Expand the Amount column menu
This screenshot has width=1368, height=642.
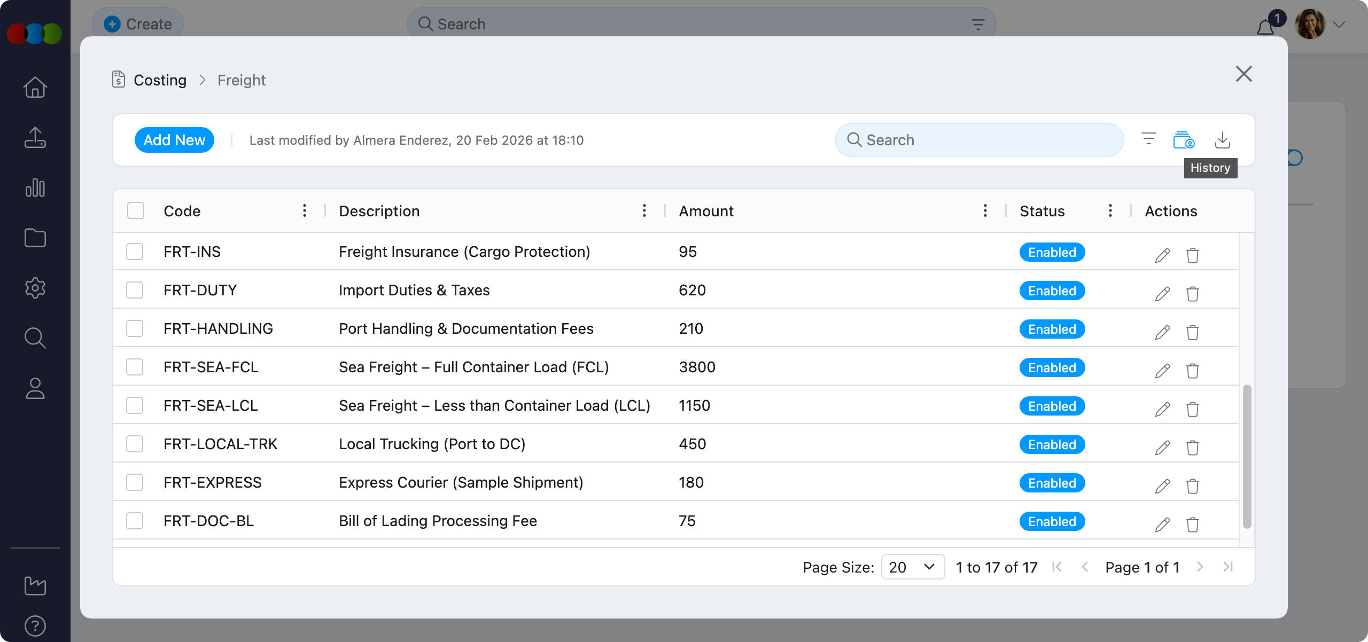[x=985, y=211]
